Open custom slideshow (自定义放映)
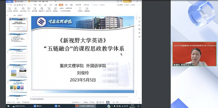Screen dimensions: 218x108 [x=23, y=9]
